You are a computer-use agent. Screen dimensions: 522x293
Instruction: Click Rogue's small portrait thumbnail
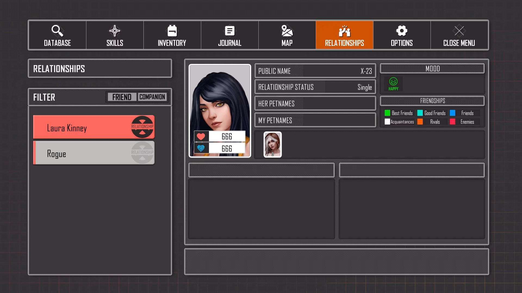click(x=272, y=144)
